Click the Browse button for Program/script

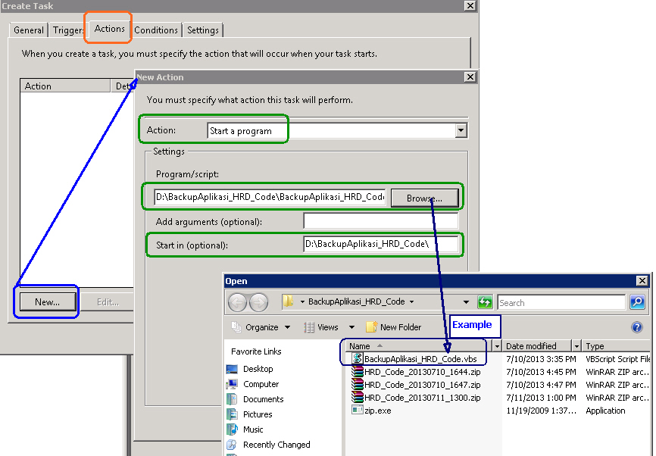tap(426, 198)
